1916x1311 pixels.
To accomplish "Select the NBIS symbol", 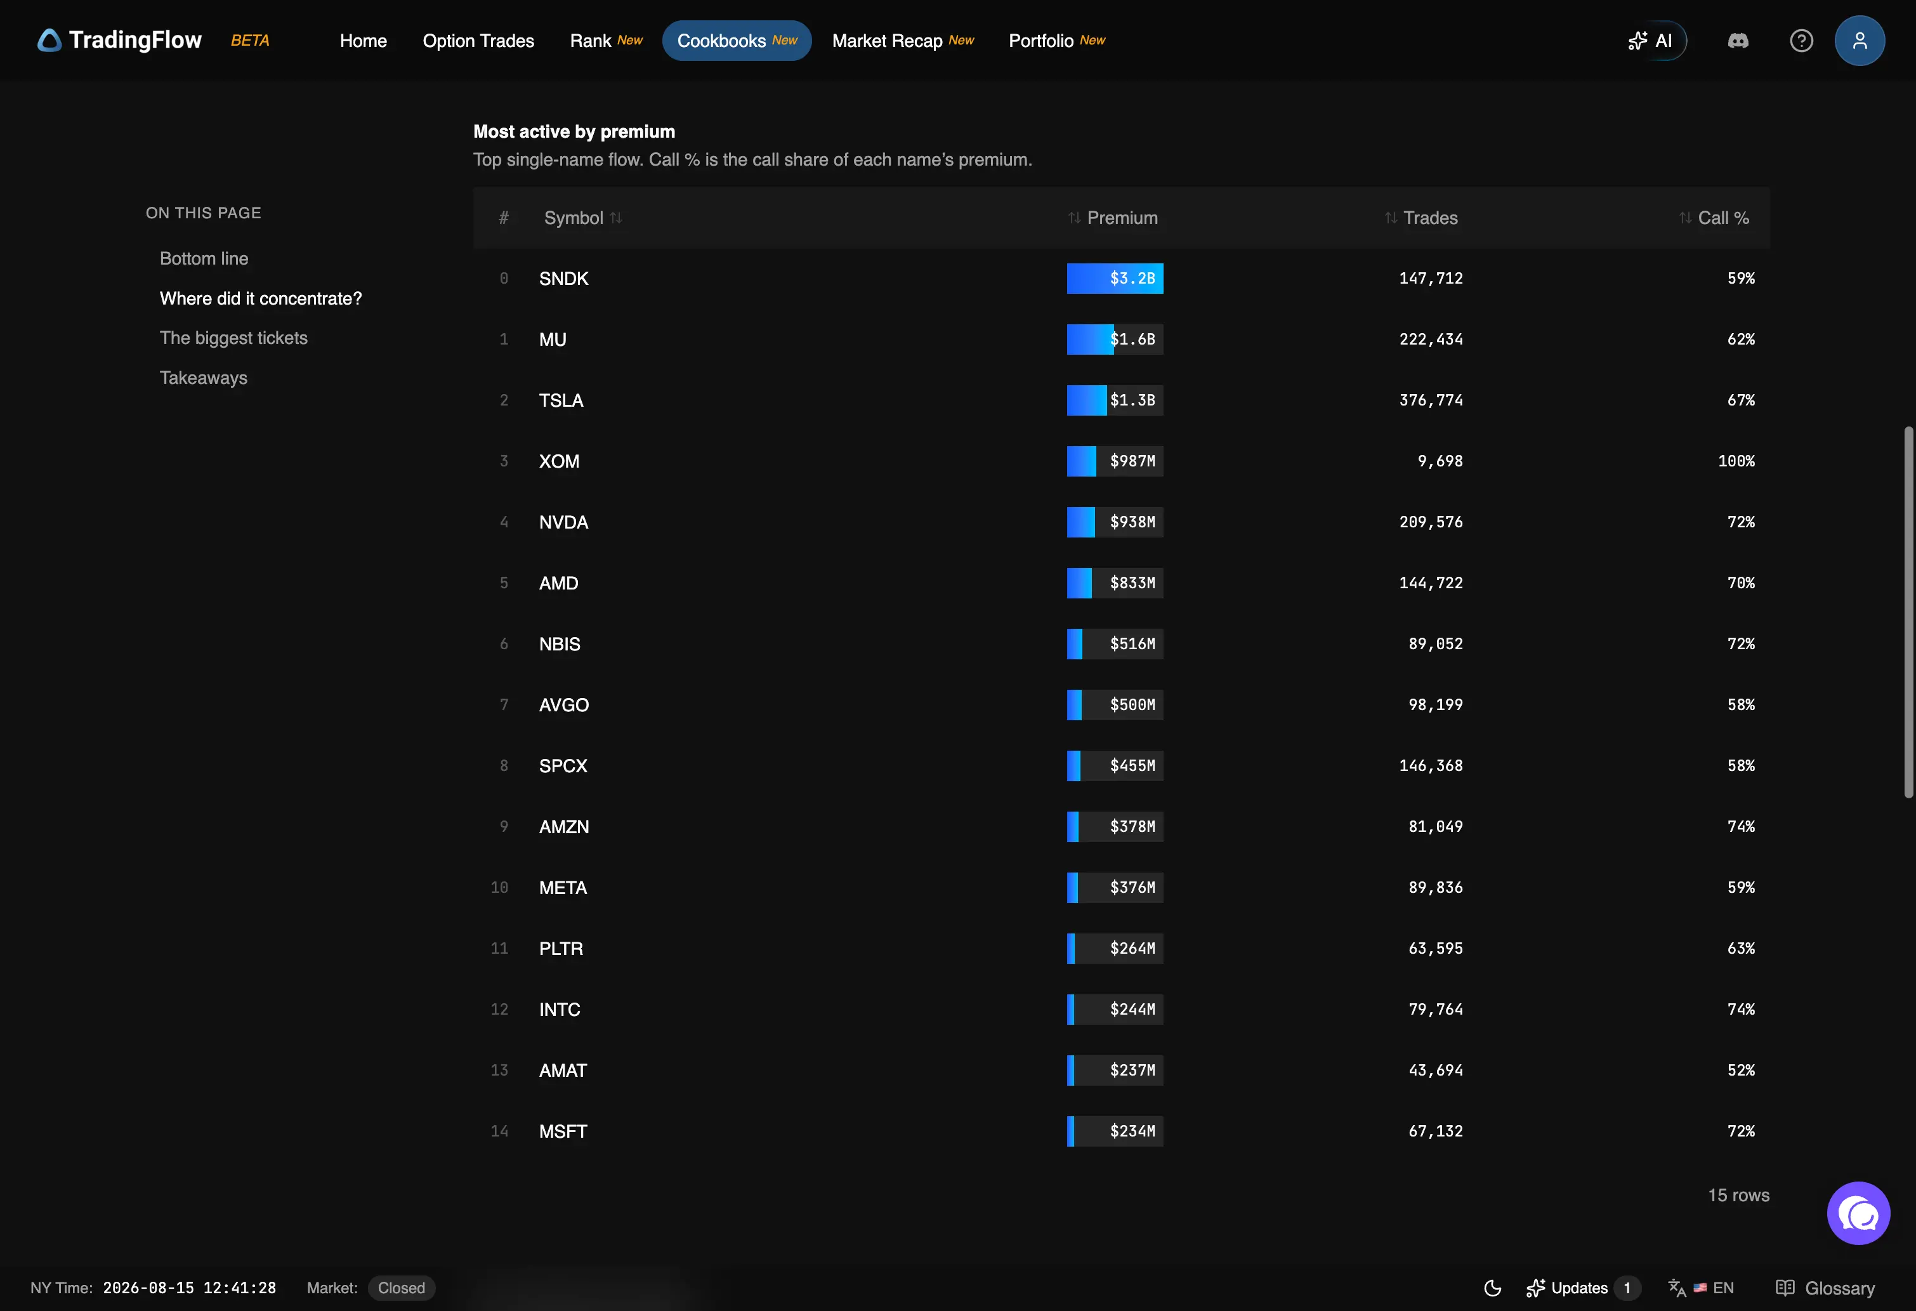I will point(560,644).
